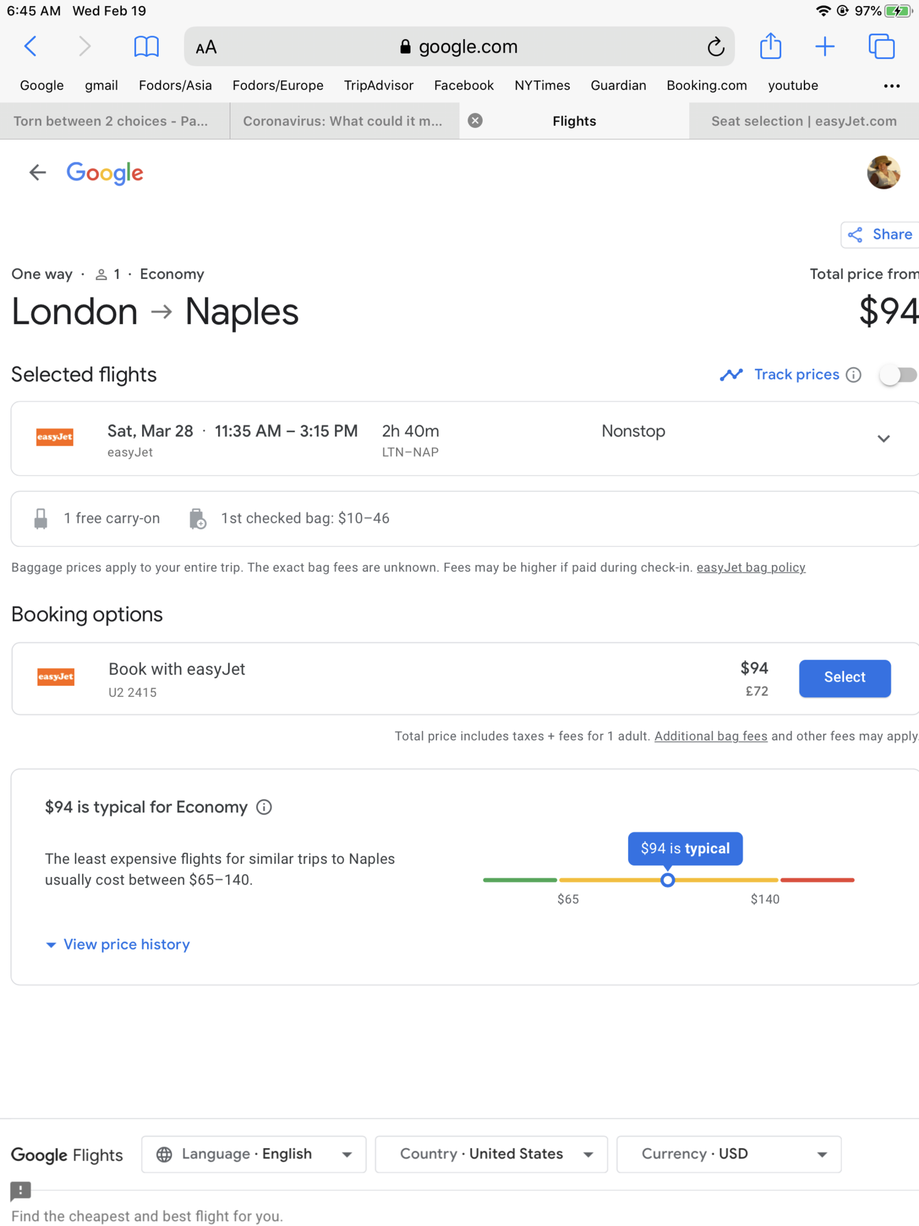Viewport: 919px width, 1226px height.
Task: Click the price range slider marker
Action: [x=668, y=880]
